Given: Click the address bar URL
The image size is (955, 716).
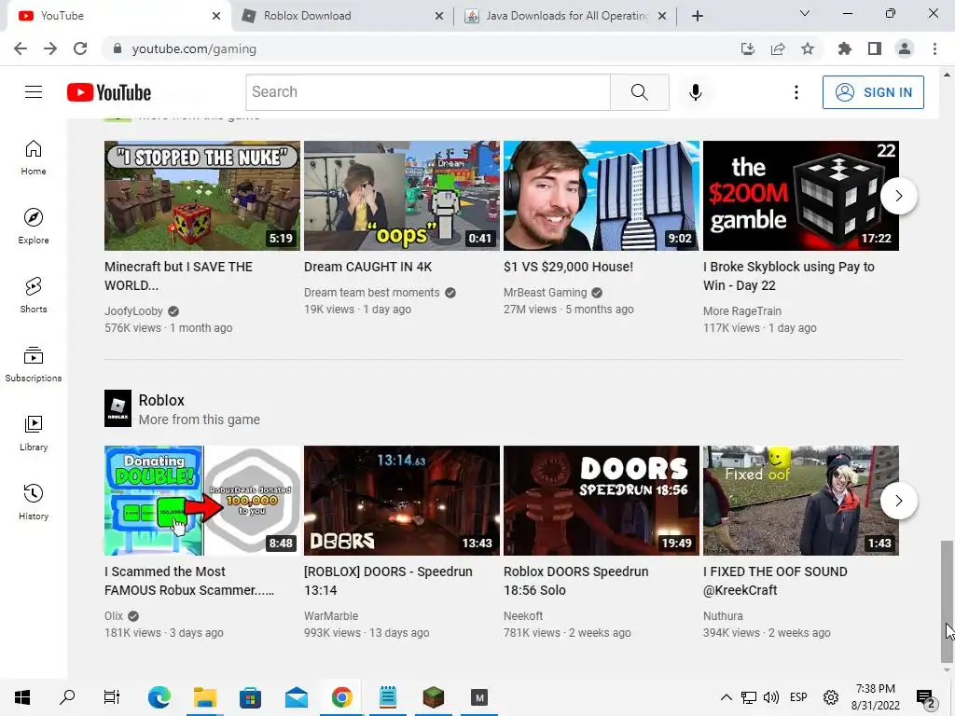Looking at the screenshot, I should (194, 48).
